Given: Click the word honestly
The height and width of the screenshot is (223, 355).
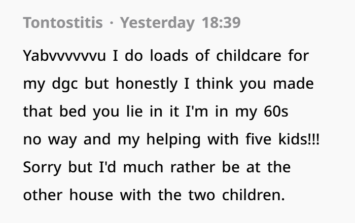Looking at the screenshot, I should 147,84.
